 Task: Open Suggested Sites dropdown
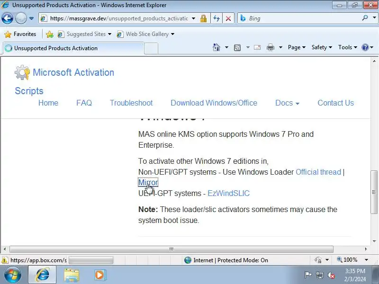(84, 34)
